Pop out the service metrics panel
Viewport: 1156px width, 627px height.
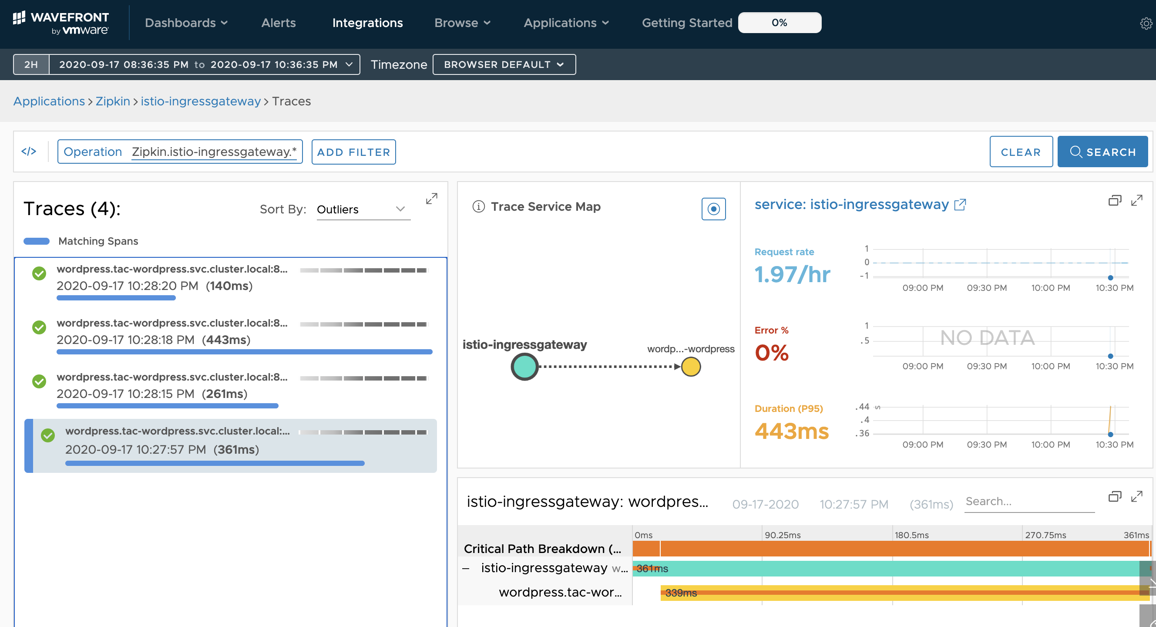pos(1115,201)
